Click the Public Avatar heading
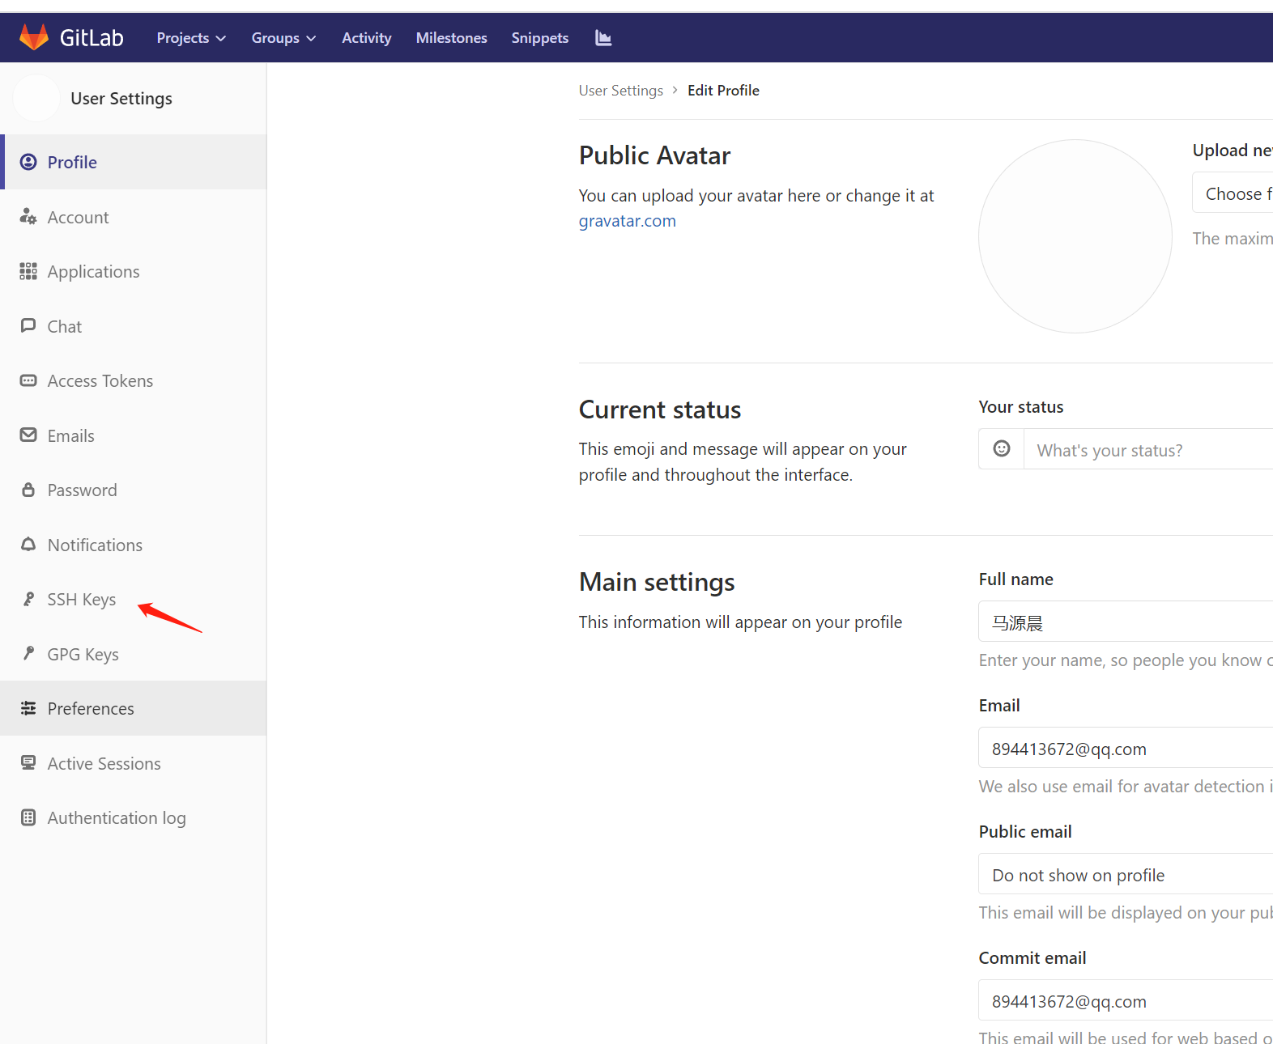 [x=654, y=155]
